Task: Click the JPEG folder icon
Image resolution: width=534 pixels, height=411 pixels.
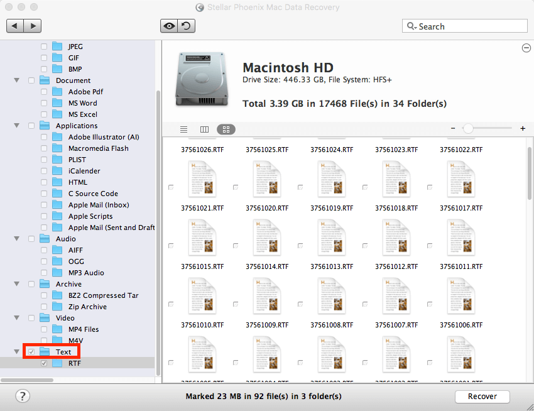Action: [x=57, y=47]
